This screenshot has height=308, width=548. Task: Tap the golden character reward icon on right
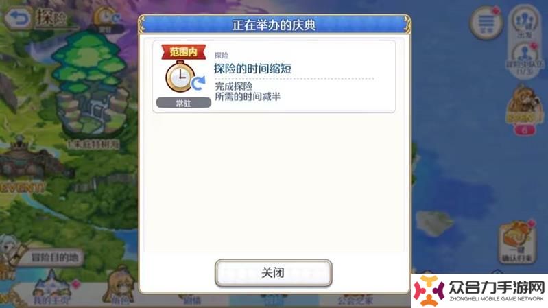point(524,105)
